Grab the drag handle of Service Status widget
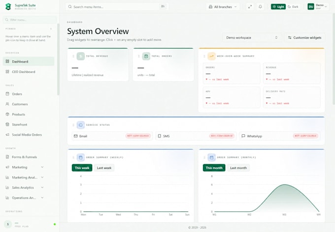 click(x=73, y=125)
